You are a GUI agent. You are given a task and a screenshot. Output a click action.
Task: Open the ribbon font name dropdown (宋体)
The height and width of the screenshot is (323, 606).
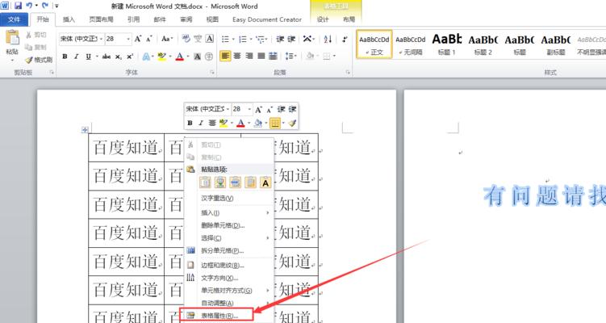101,39
